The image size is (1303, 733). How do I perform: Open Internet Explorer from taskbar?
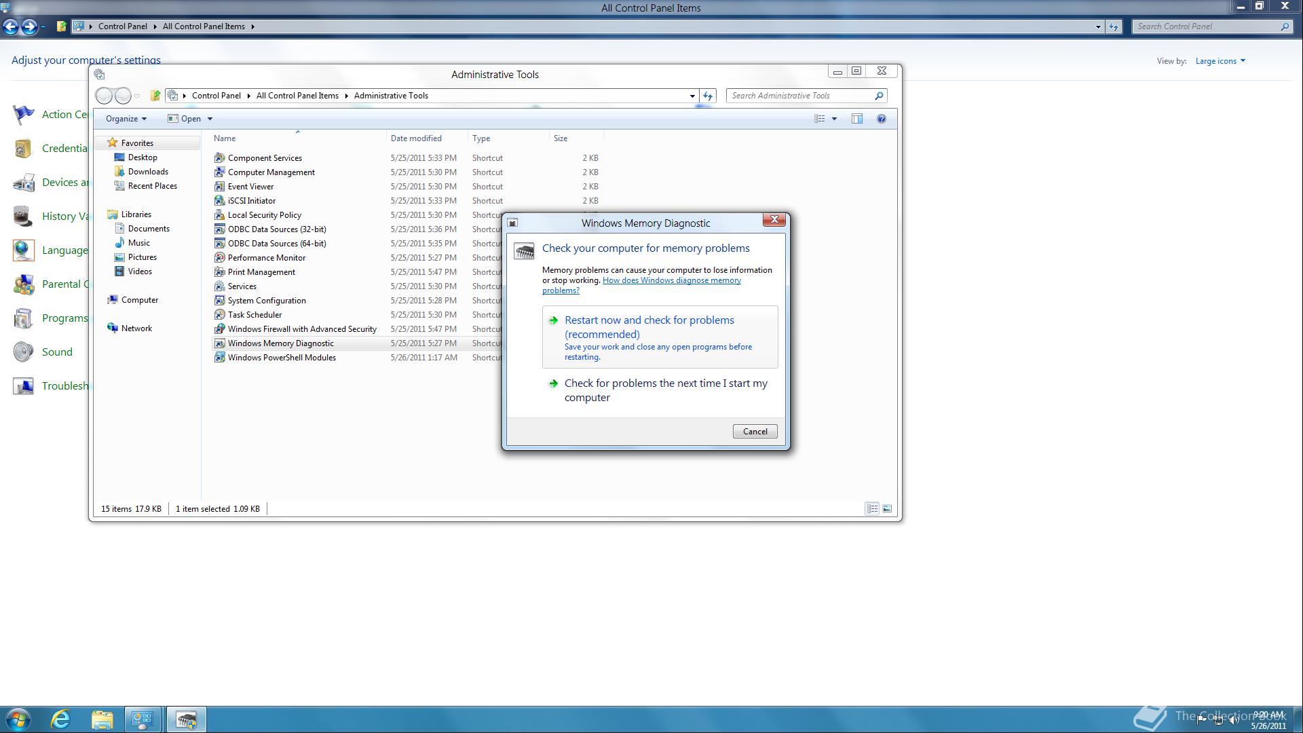pos(61,719)
